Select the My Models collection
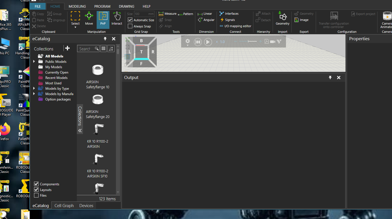 (x=54, y=67)
